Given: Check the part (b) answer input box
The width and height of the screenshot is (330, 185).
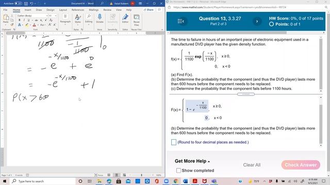Looking at the screenshot, I should click(x=174, y=142).
